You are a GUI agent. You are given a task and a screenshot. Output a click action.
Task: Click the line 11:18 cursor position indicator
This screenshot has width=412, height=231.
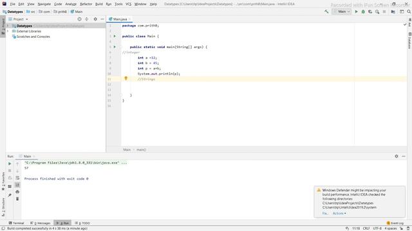point(356,228)
